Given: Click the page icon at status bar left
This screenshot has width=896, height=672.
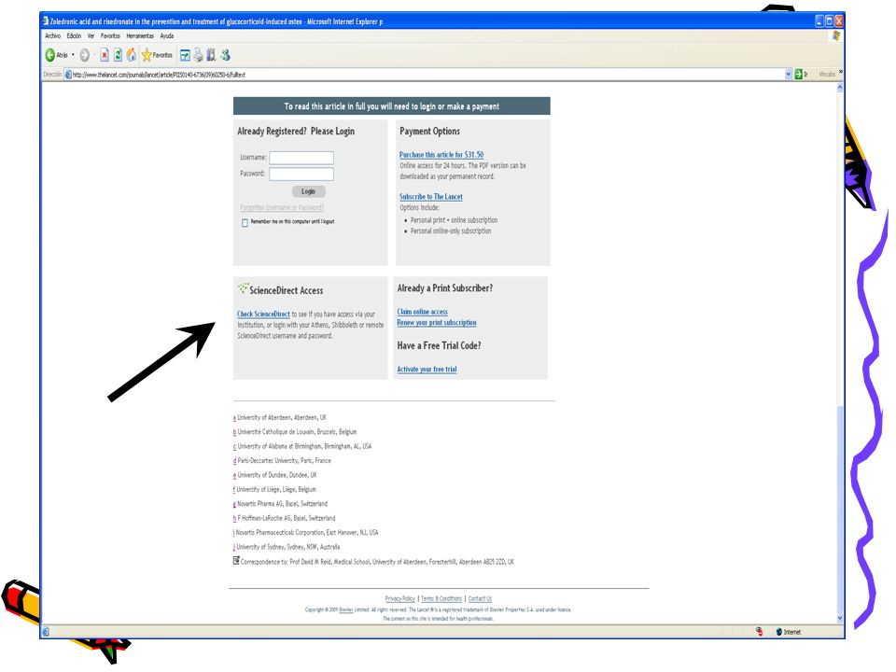Looking at the screenshot, I should point(47,632).
